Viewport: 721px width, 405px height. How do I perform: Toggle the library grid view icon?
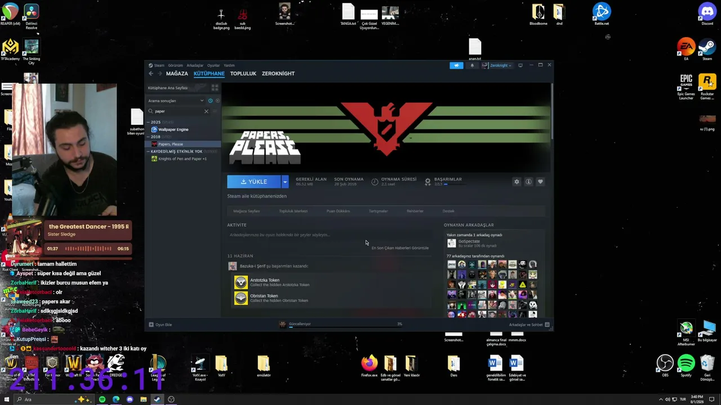(x=215, y=88)
